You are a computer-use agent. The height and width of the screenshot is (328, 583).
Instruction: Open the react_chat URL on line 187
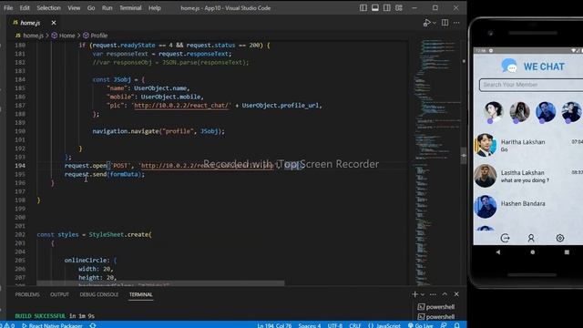181,106
